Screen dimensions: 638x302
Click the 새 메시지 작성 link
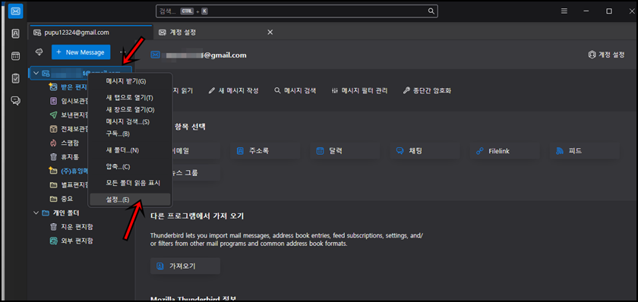(234, 90)
